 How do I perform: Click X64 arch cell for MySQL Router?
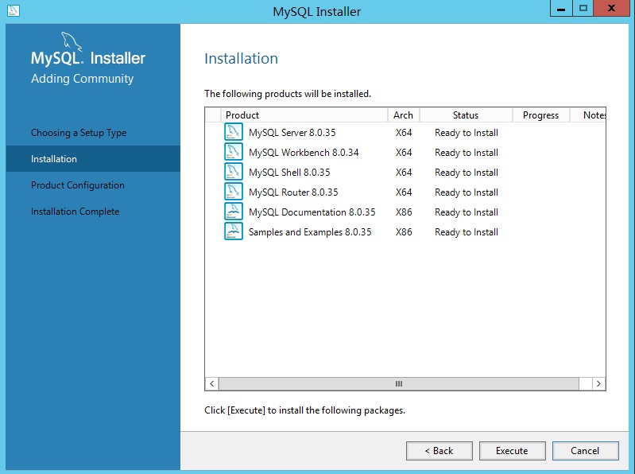click(404, 192)
